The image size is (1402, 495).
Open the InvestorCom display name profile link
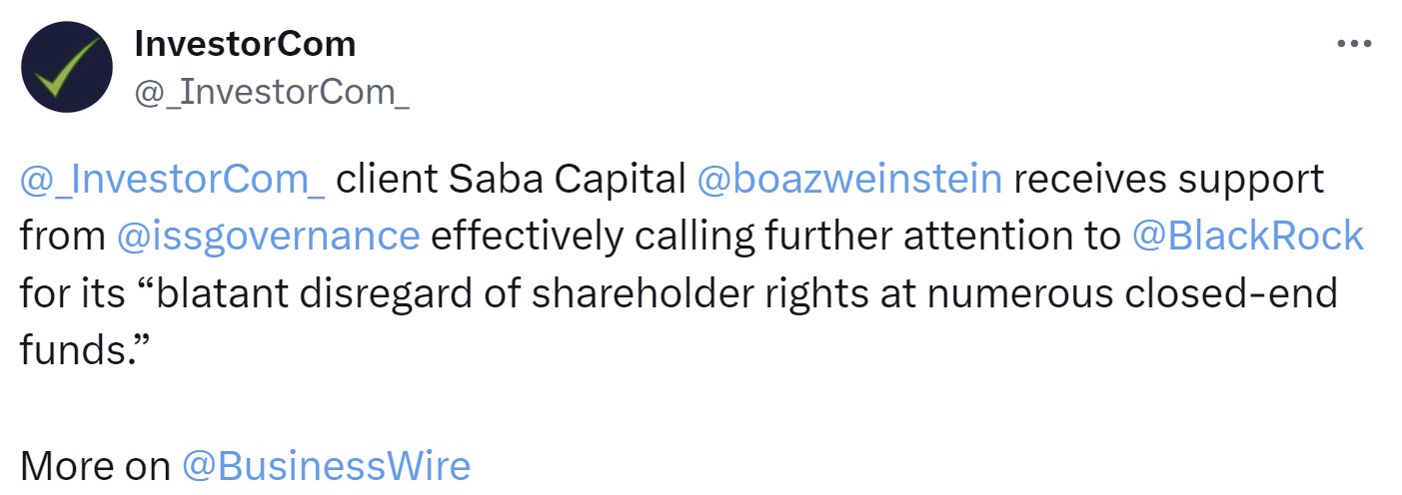(x=245, y=44)
